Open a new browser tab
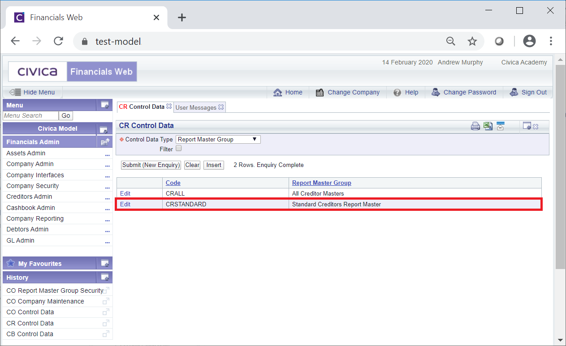This screenshot has width=566, height=346. tap(181, 17)
